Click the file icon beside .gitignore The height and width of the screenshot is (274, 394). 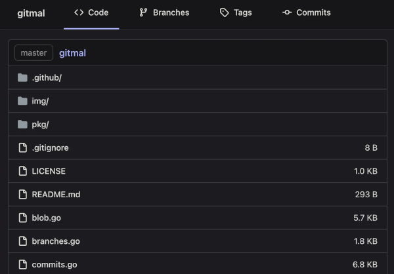click(x=23, y=147)
